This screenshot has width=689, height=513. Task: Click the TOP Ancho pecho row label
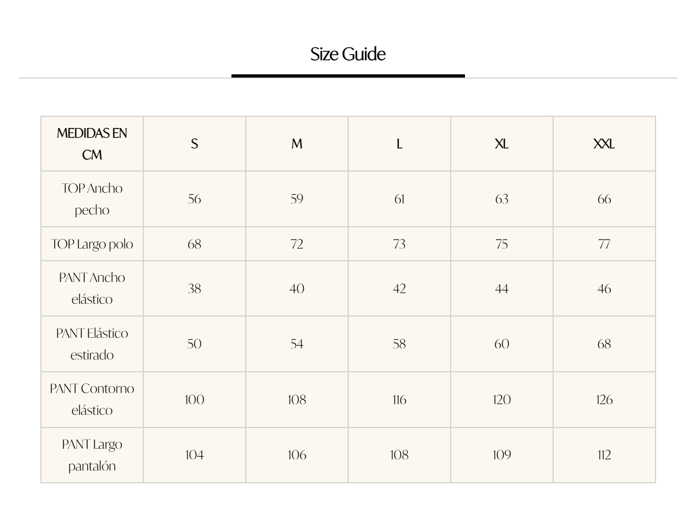click(92, 199)
